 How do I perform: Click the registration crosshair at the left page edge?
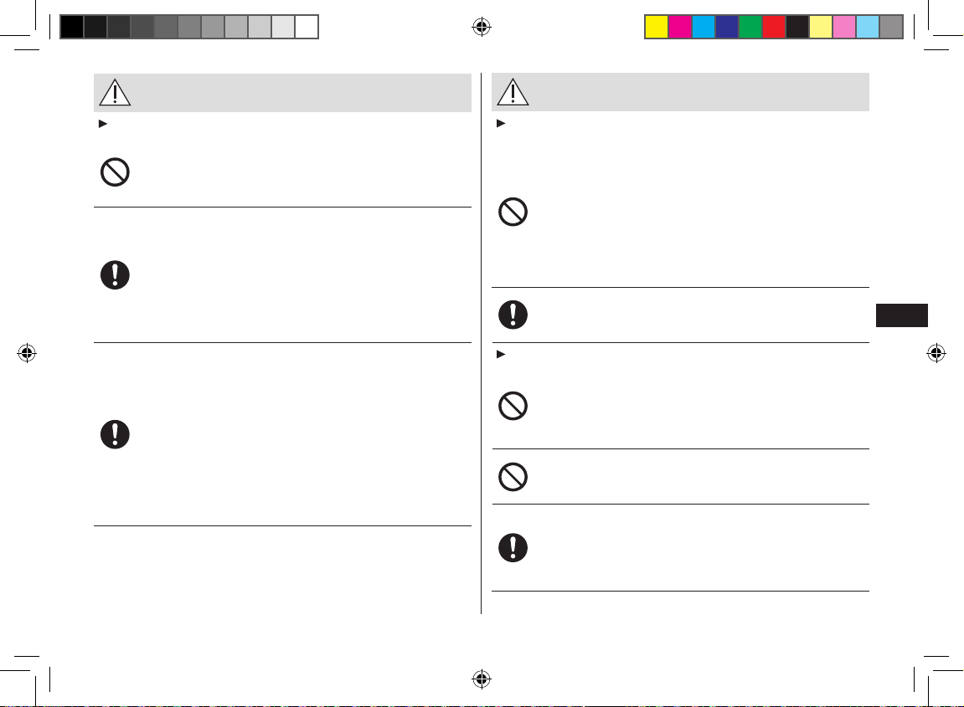pos(27,353)
